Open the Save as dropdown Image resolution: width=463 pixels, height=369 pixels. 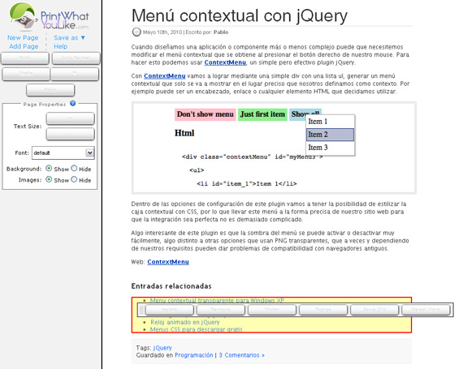tap(69, 38)
